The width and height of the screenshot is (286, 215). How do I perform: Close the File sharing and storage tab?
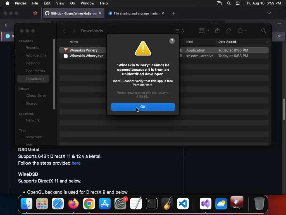(163, 13)
